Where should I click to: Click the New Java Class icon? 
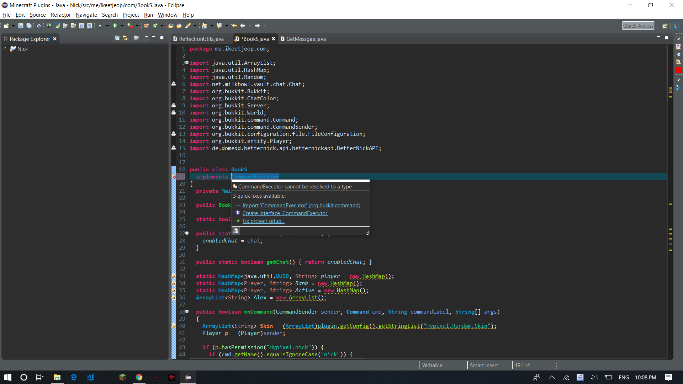(x=155, y=26)
